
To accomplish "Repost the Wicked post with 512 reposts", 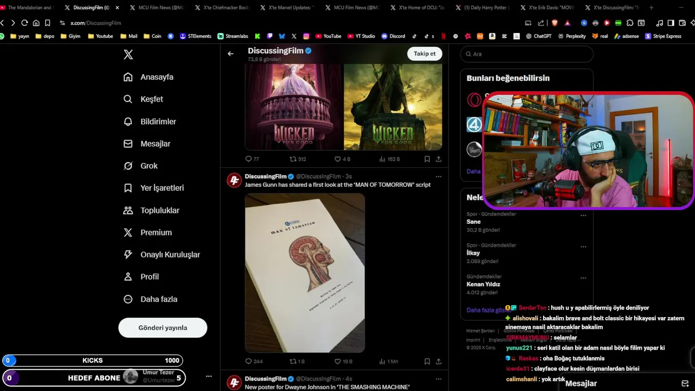I will (298, 159).
